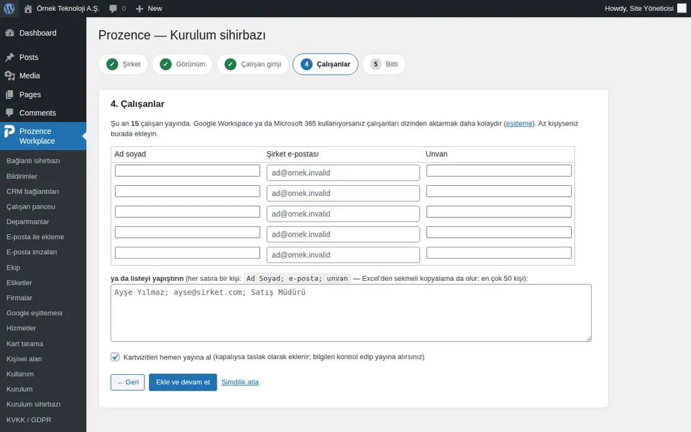The width and height of the screenshot is (691, 432).
Task: Open the user avatar in admin bar
Action: 682,8
